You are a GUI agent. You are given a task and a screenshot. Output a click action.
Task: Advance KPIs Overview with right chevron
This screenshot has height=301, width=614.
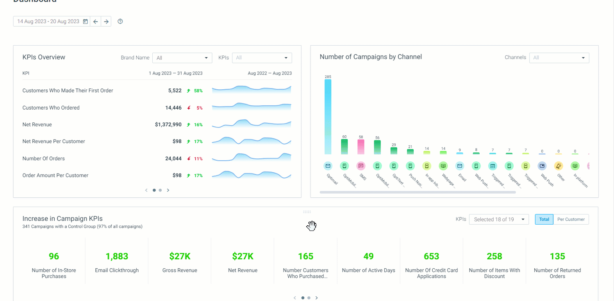tap(168, 190)
